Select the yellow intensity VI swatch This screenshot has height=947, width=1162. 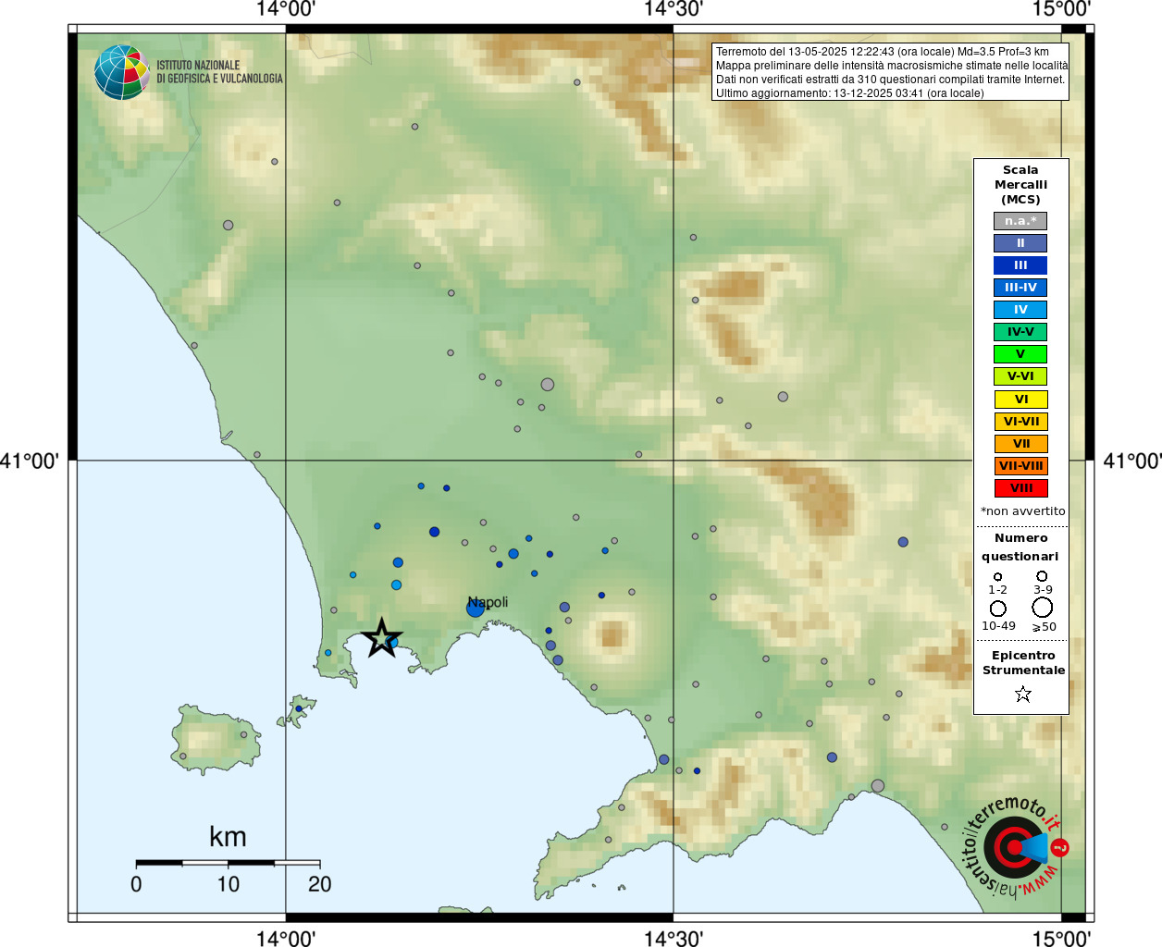(1020, 400)
